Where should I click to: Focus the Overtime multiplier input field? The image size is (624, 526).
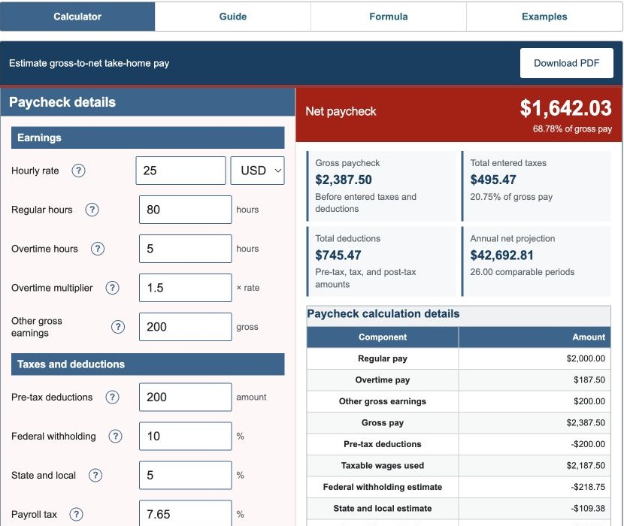tap(186, 288)
